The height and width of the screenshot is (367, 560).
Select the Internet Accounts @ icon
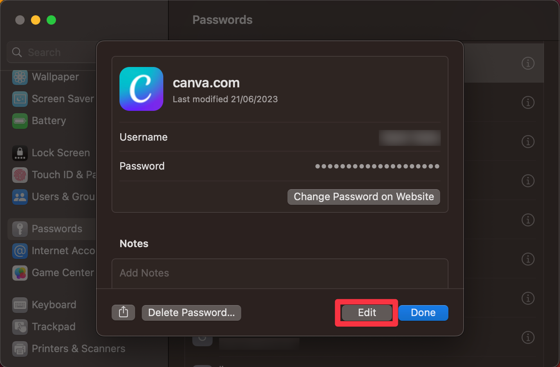coord(20,251)
